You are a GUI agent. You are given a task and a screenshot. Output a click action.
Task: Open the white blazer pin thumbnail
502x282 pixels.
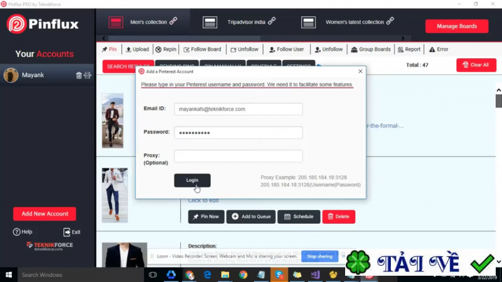(115, 195)
